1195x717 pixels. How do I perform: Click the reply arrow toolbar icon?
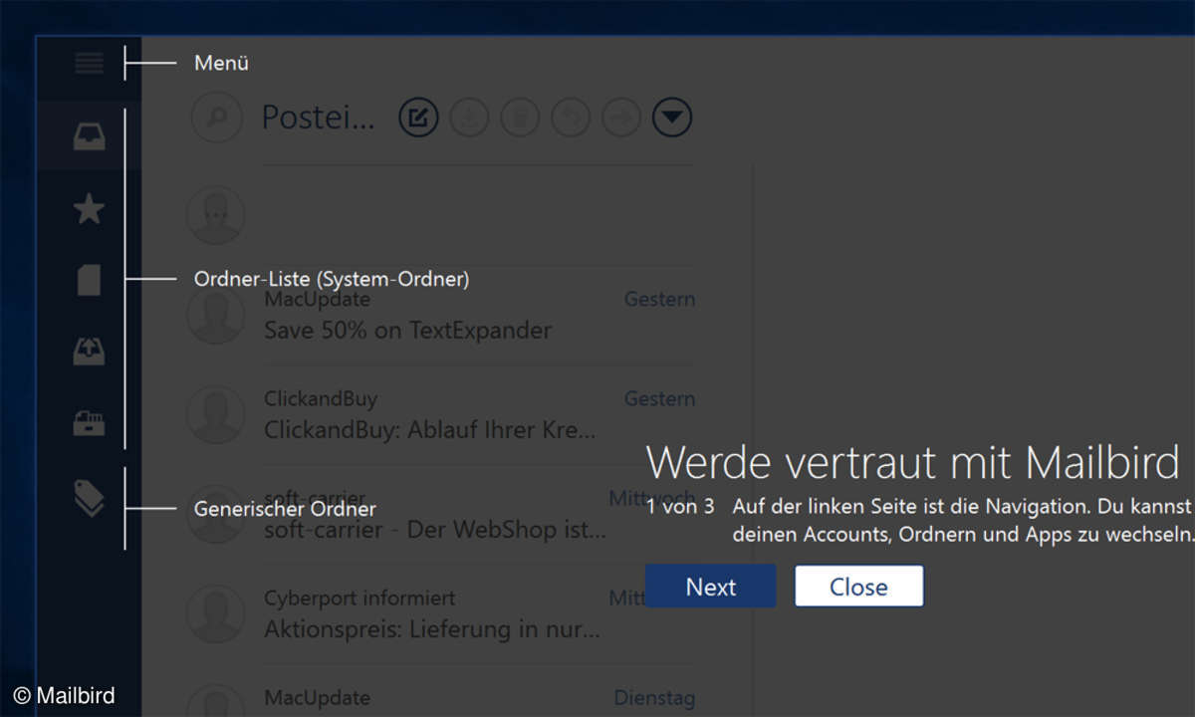tap(571, 119)
